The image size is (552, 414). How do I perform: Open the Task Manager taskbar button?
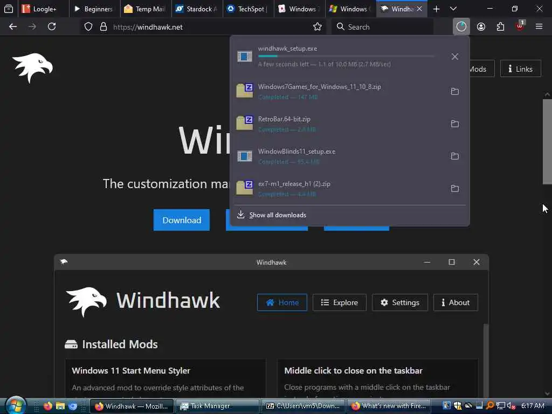tap(217, 406)
